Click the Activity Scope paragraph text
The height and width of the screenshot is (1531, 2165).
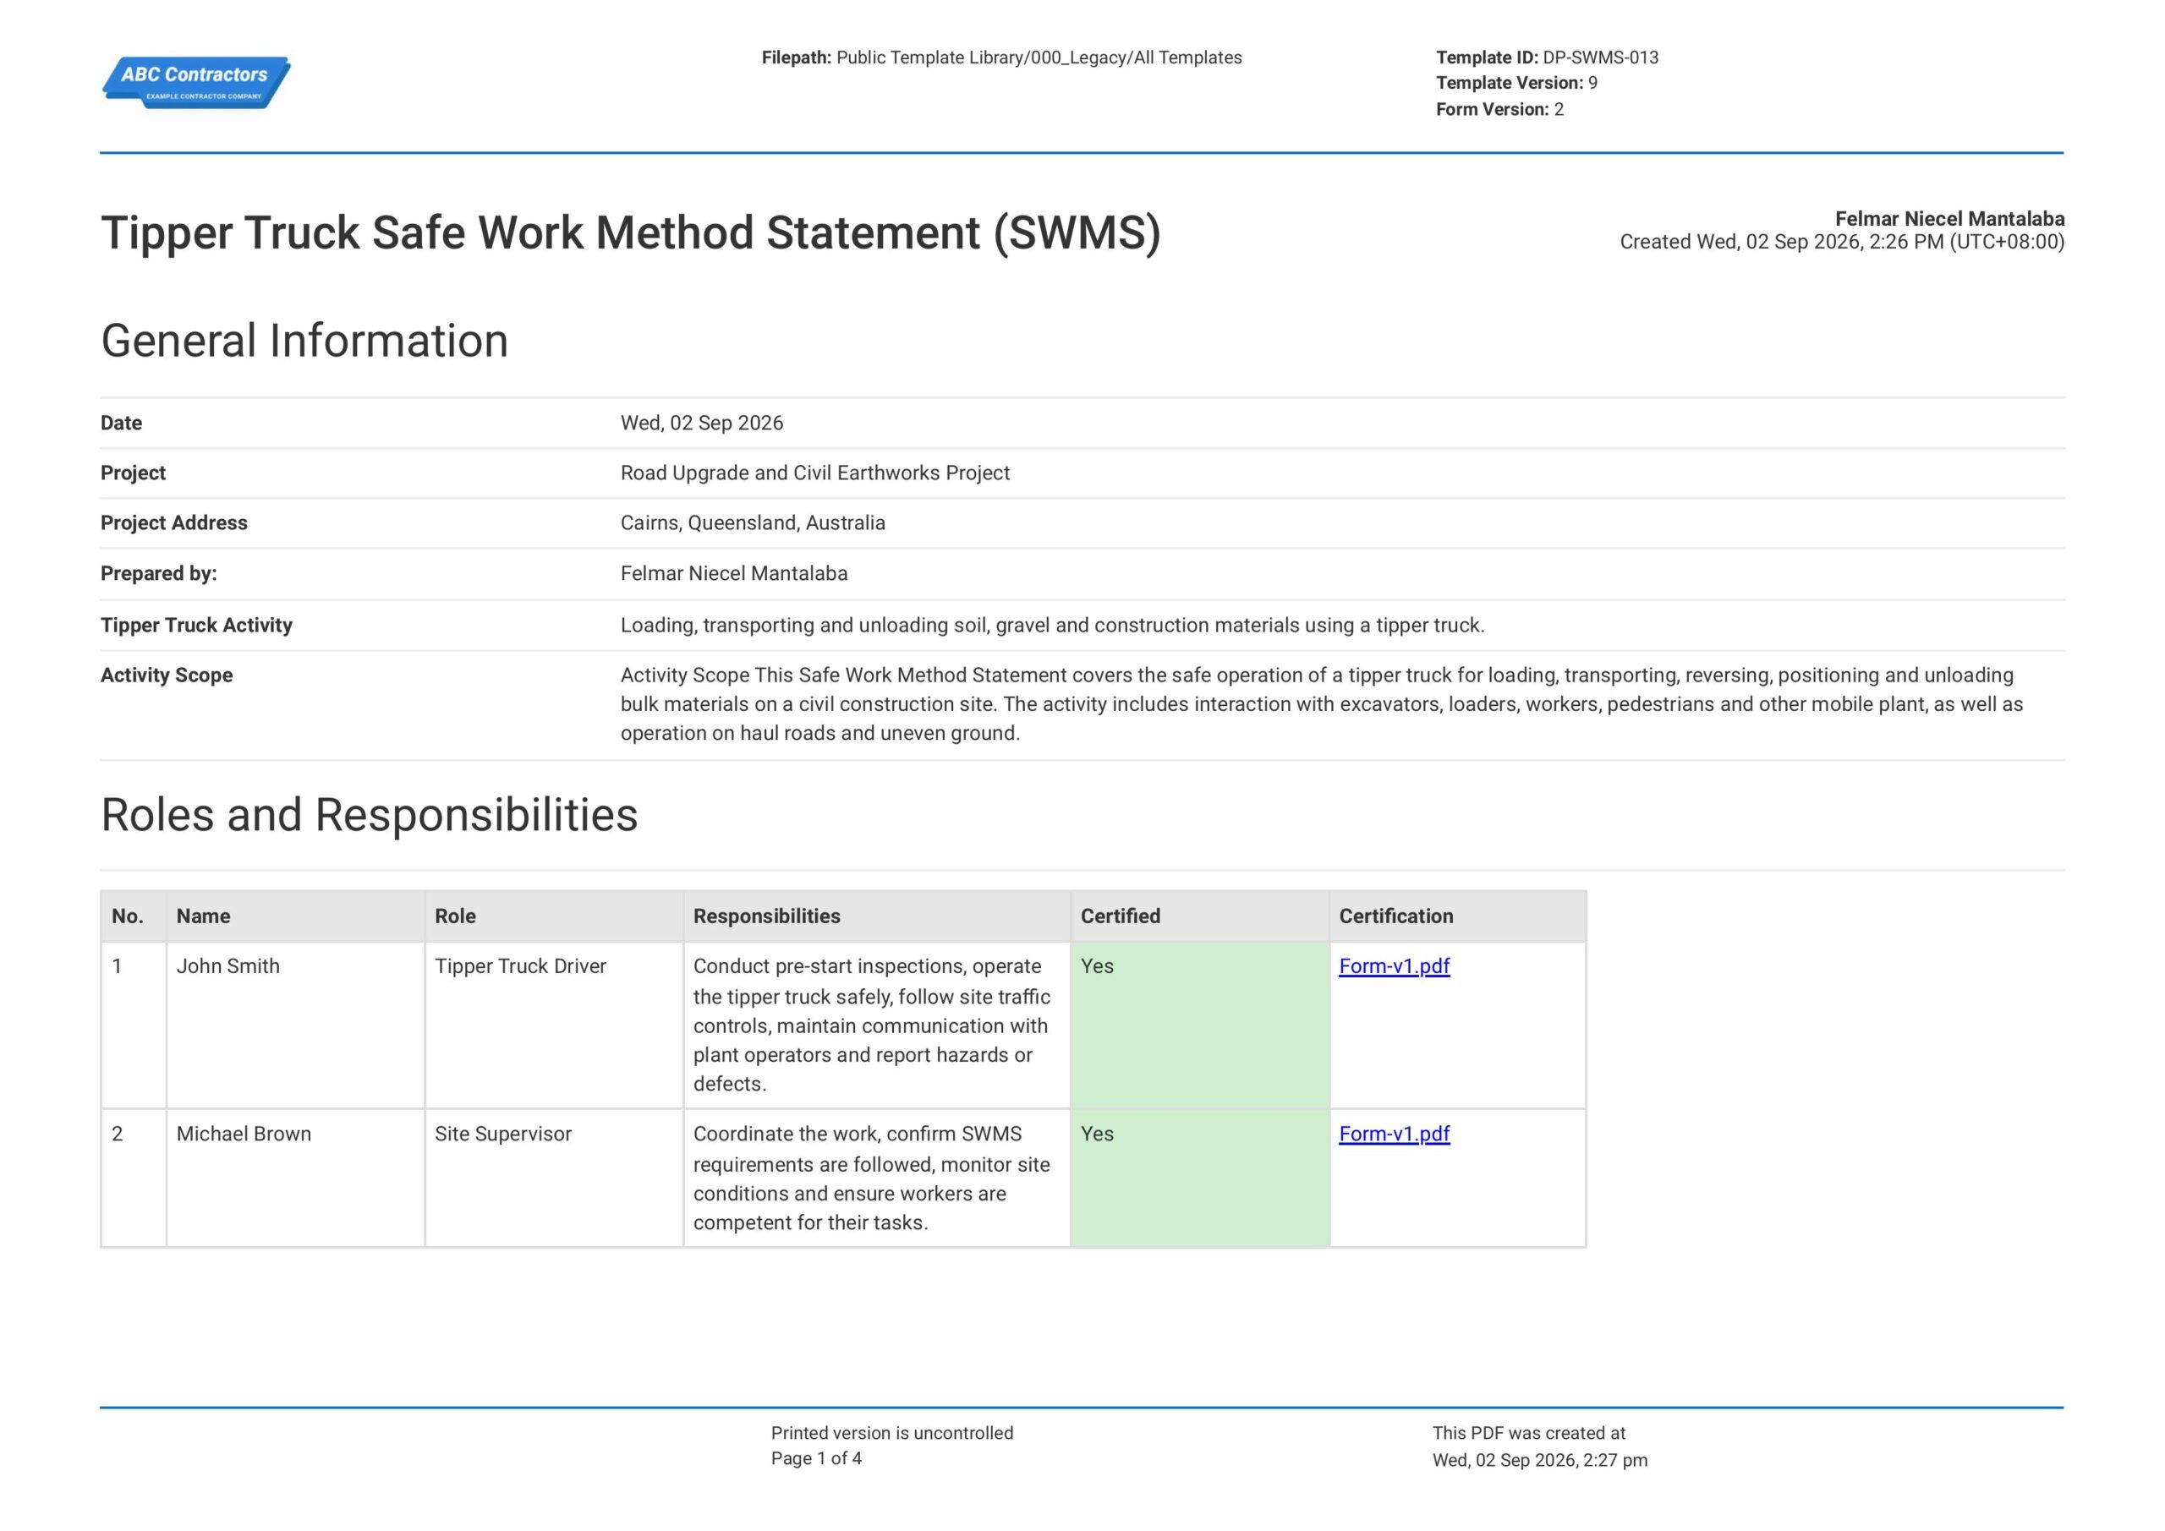(1322, 704)
